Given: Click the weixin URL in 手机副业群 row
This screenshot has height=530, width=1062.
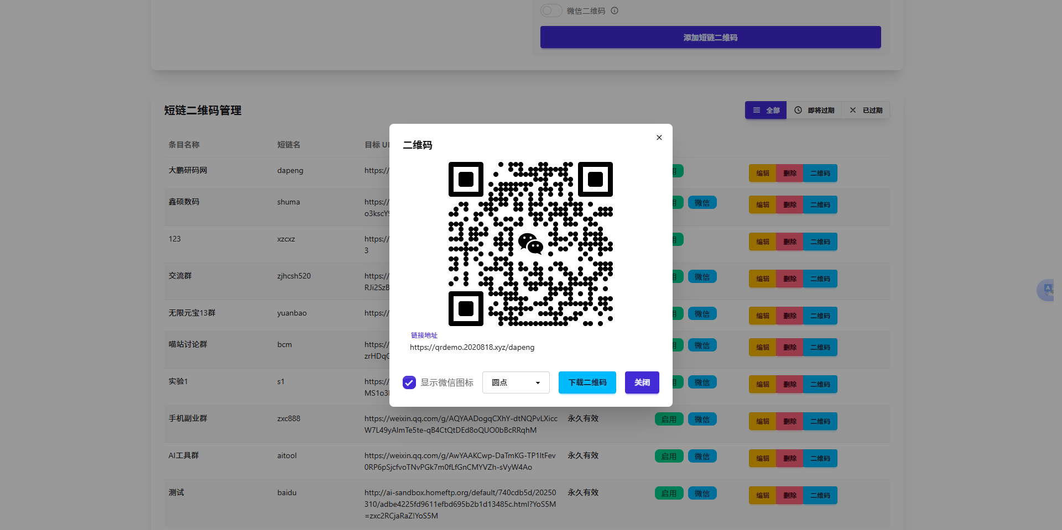Looking at the screenshot, I should 461,424.
